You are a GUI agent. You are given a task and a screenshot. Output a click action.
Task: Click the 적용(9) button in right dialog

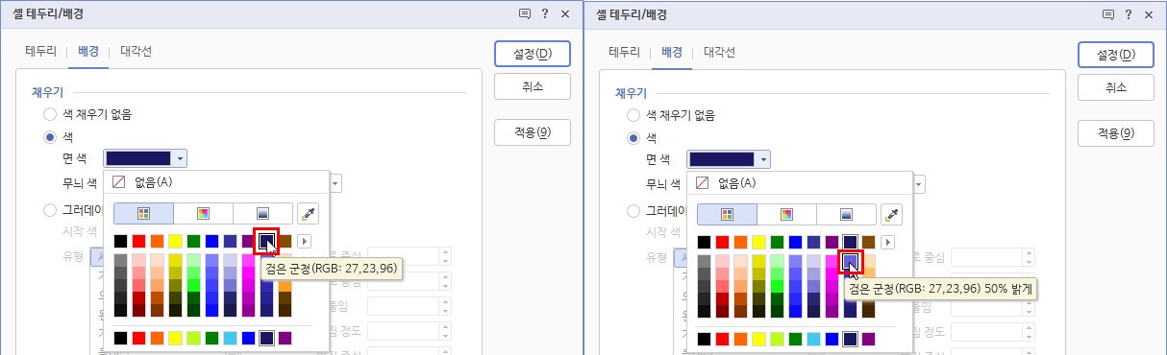click(x=1115, y=132)
